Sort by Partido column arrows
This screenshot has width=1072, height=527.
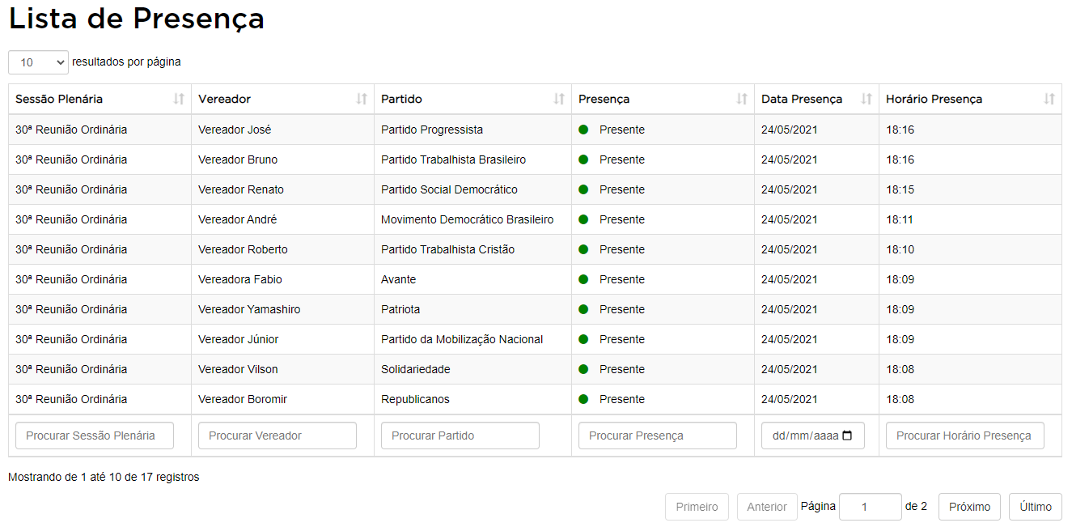pos(559,99)
